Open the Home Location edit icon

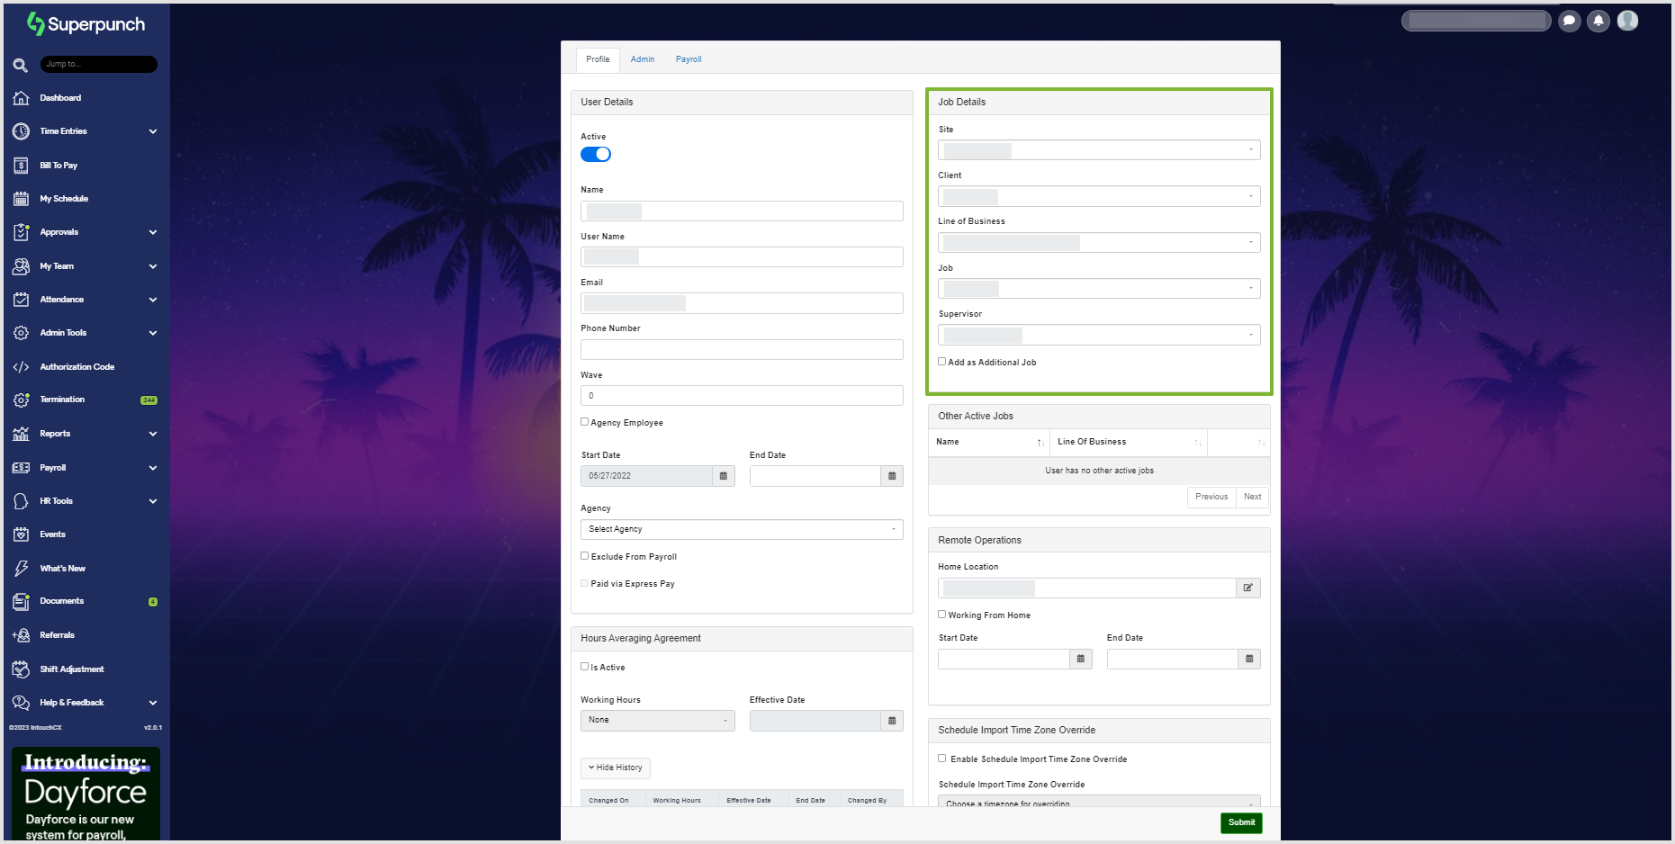coord(1248,588)
